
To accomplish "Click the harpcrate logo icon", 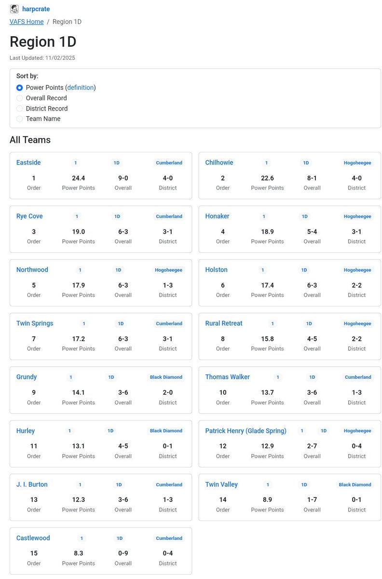I will click(x=14, y=9).
